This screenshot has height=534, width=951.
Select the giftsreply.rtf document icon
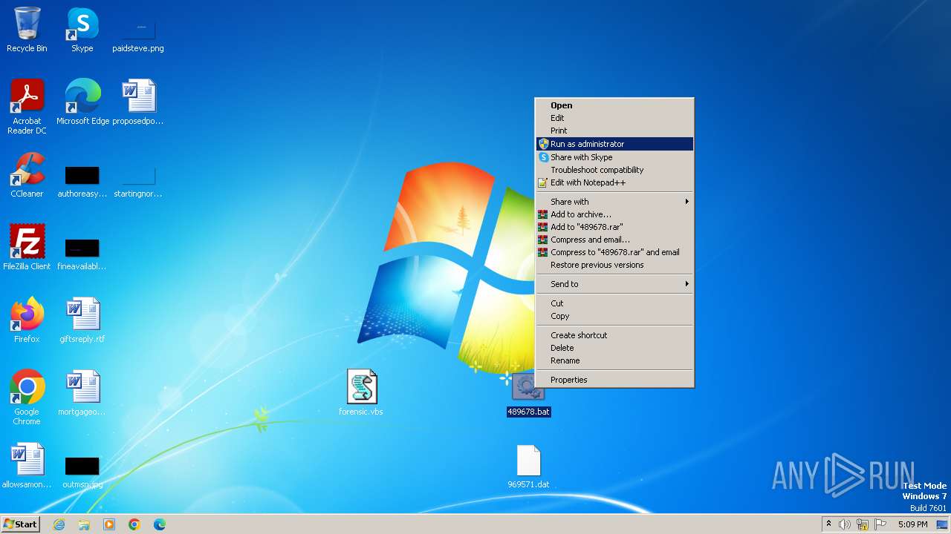click(82, 320)
